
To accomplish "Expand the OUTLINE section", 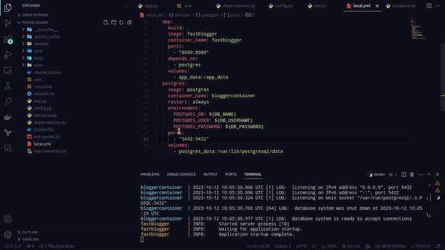I will [x=30, y=232].
